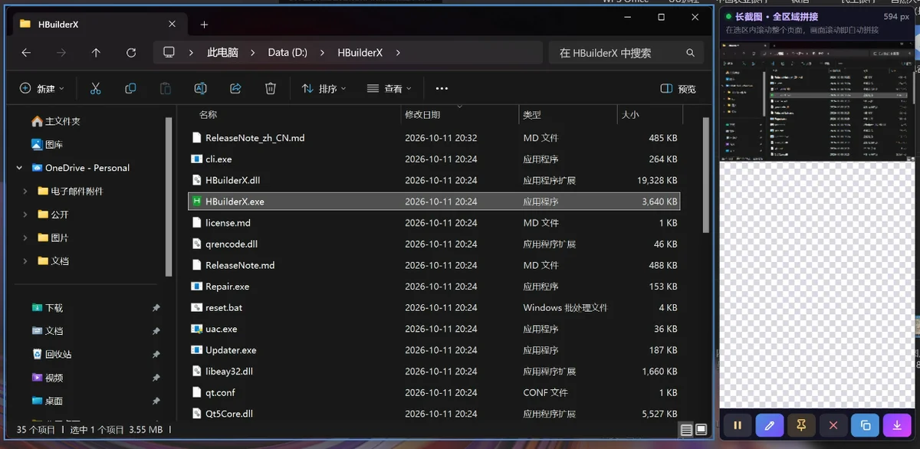
Task: Cancel the long screenshot with red X
Action: 833,425
